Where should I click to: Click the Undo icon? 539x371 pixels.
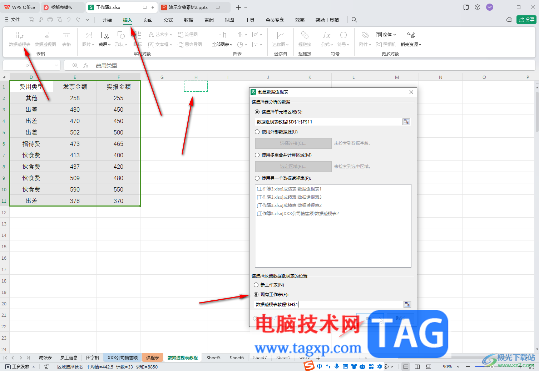69,20
